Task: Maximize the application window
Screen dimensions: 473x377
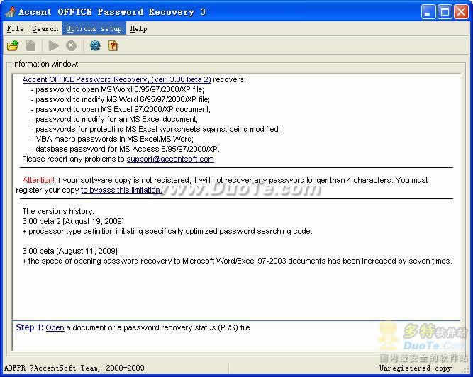Action: [445, 12]
